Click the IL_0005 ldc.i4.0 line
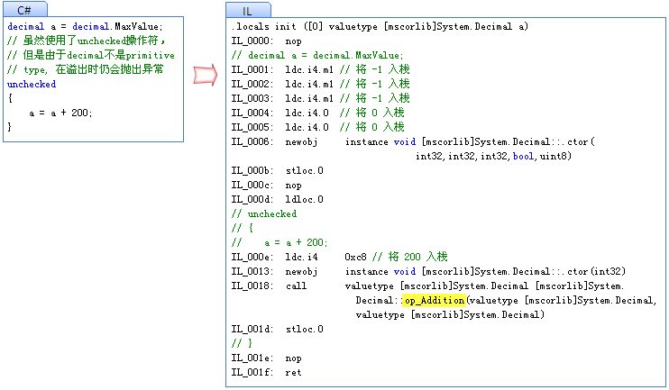The image size is (669, 390). point(318,127)
